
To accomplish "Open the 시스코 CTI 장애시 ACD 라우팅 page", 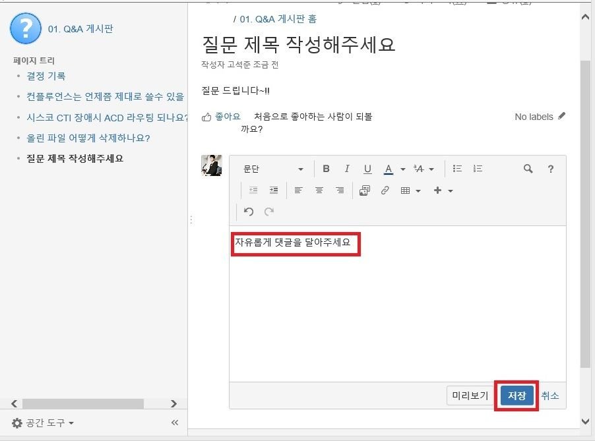I will point(107,117).
